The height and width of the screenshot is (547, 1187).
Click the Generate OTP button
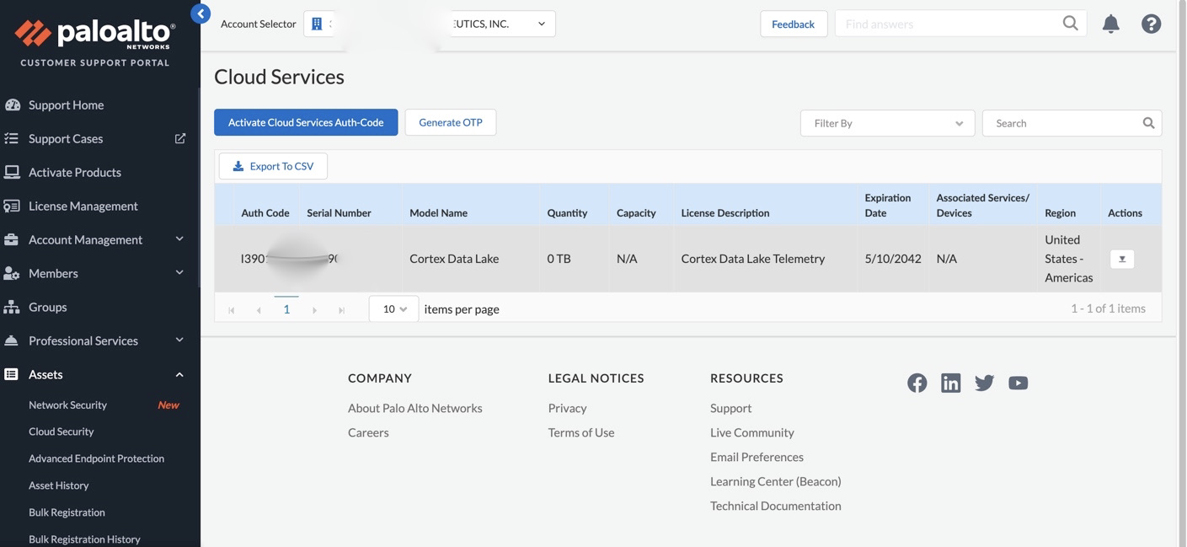pos(450,122)
